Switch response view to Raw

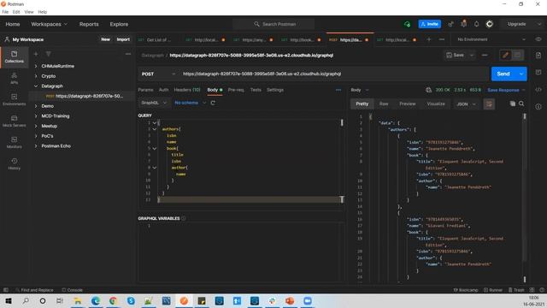click(x=384, y=104)
